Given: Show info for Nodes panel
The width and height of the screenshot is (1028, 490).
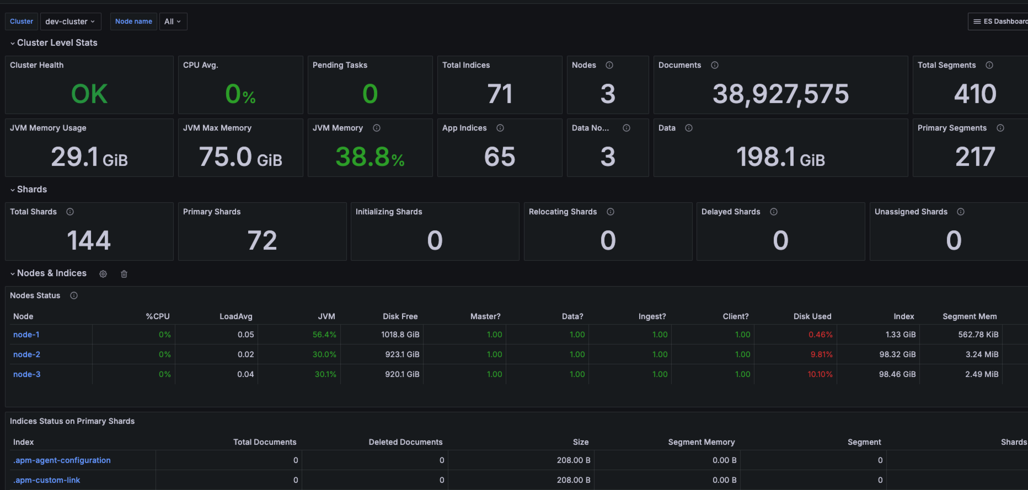Looking at the screenshot, I should [609, 65].
